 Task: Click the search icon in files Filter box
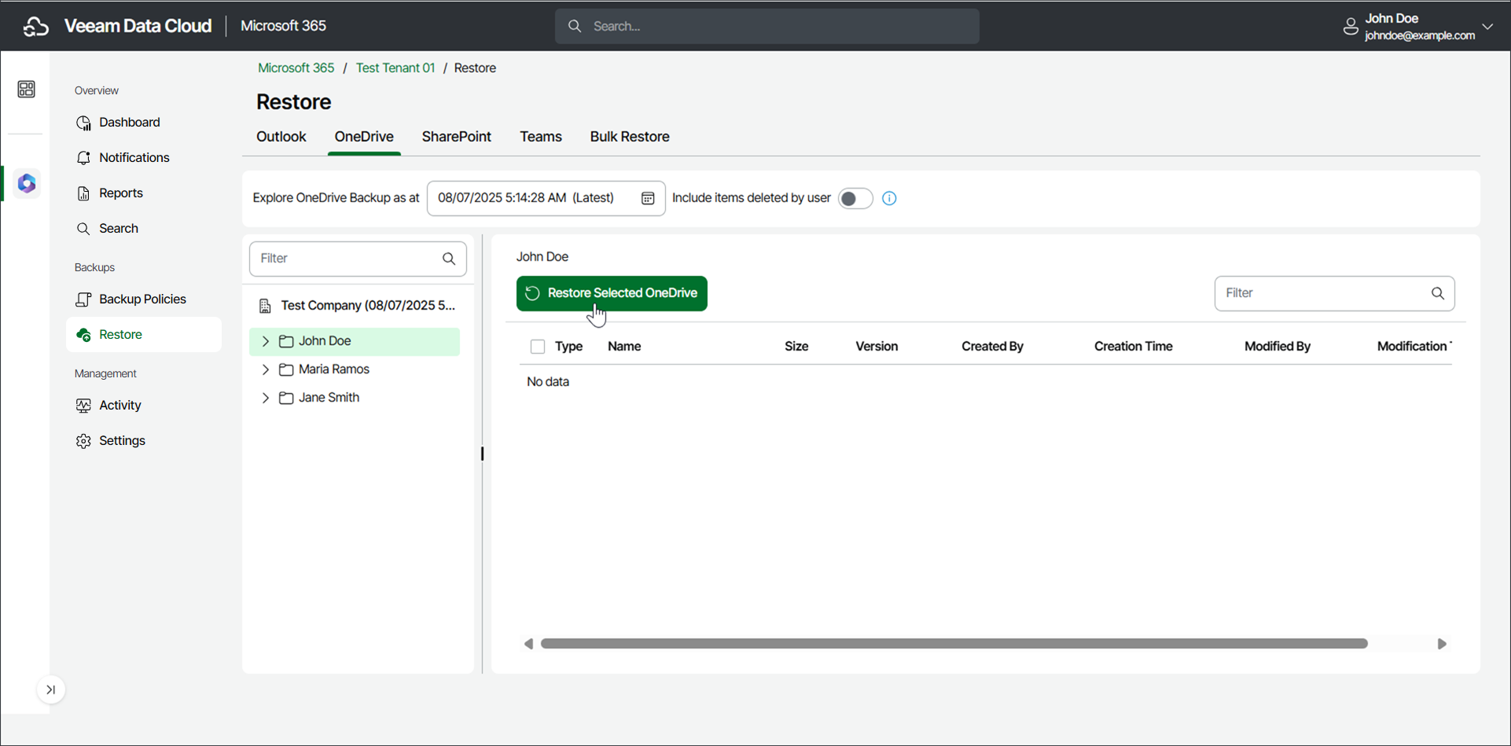[x=1438, y=293]
